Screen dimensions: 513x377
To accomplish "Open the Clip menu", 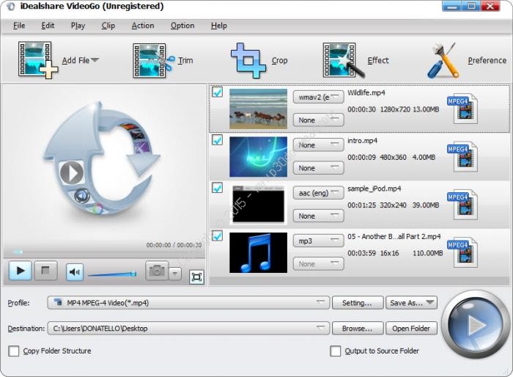I will click(108, 26).
